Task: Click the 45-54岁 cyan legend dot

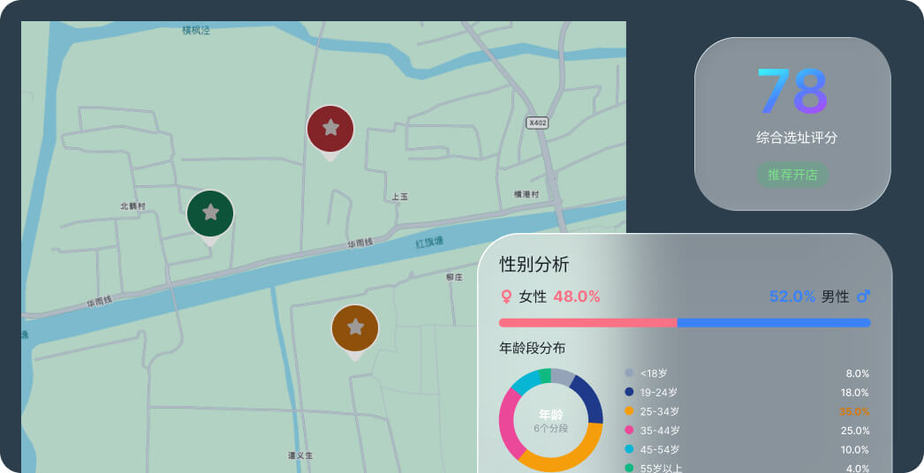Action: point(629,449)
